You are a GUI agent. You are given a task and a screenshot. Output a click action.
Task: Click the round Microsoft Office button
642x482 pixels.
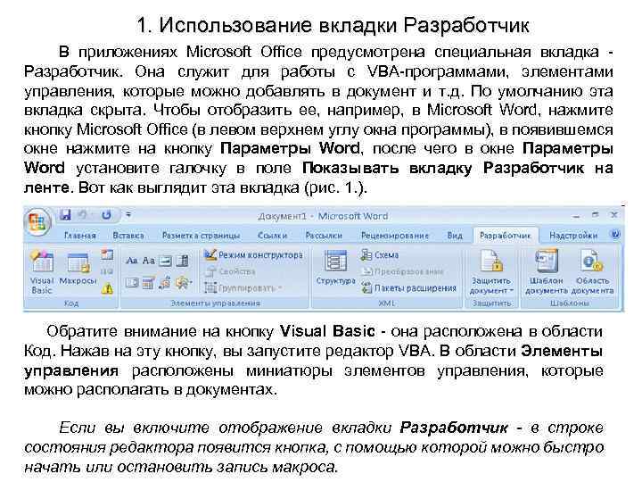click(x=38, y=222)
